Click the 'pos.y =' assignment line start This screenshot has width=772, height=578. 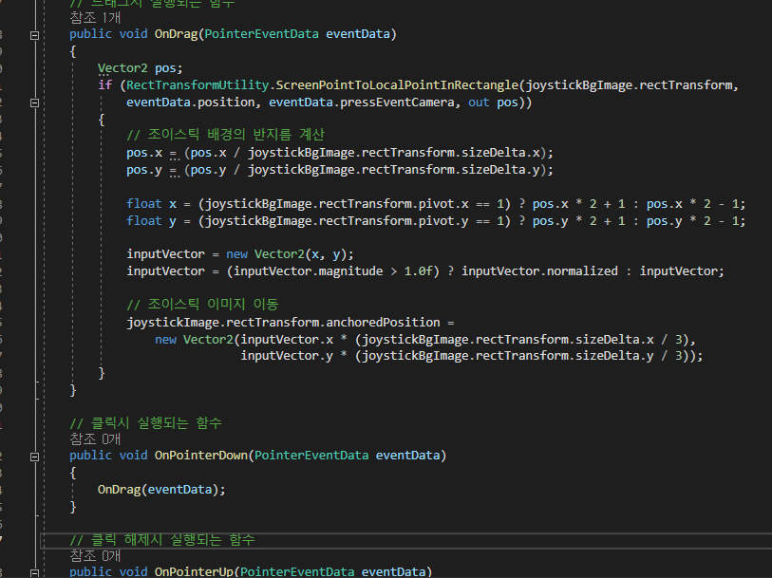(x=151, y=170)
